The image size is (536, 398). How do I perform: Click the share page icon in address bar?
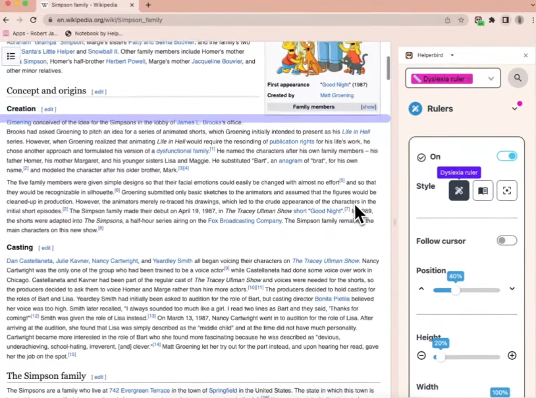(448, 20)
